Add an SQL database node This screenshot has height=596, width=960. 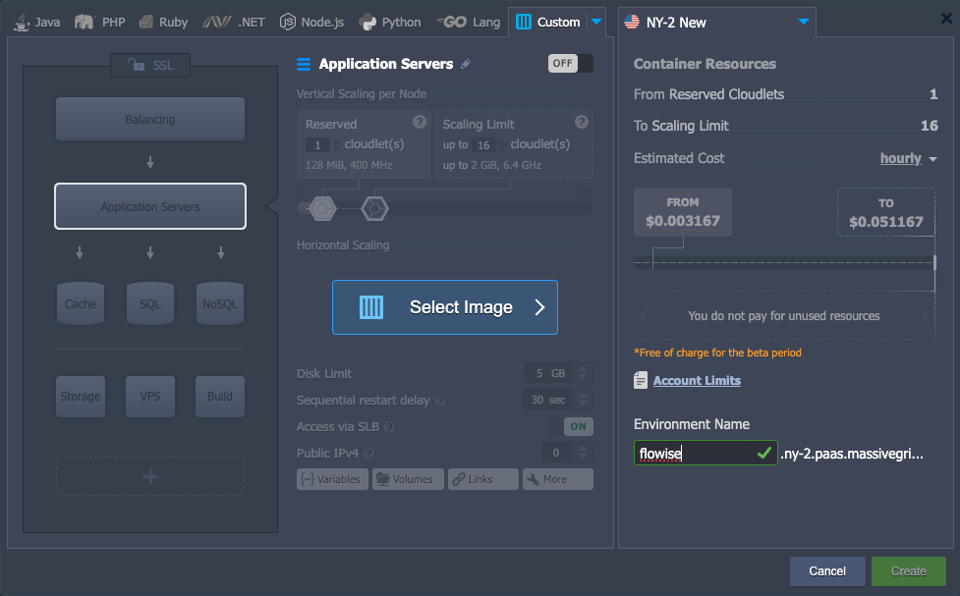[x=150, y=303]
